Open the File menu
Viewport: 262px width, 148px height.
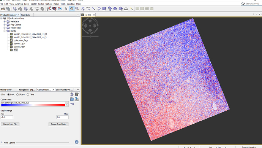pos(2,4)
